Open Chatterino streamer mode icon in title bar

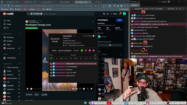[160, 2]
